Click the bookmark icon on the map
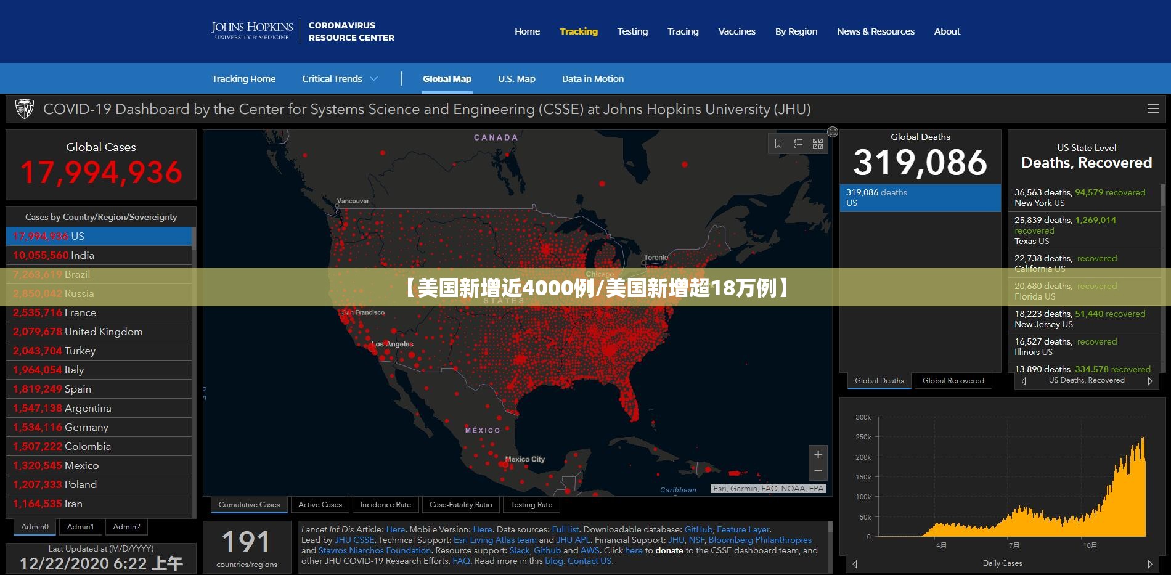This screenshot has width=1171, height=575. click(778, 144)
